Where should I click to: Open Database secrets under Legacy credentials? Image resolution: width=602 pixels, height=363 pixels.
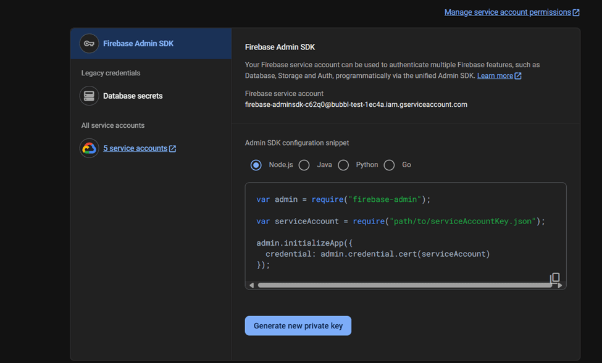point(133,96)
